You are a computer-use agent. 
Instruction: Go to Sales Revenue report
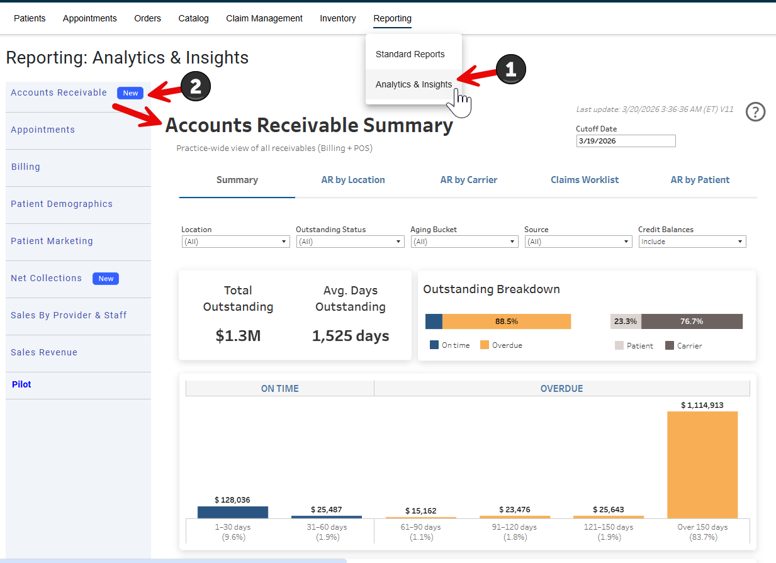(x=44, y=352)
